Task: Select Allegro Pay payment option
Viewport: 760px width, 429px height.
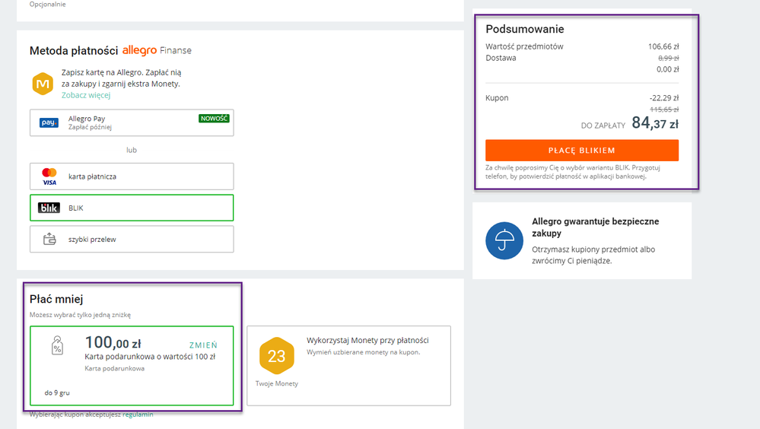Action: (132, 122)
